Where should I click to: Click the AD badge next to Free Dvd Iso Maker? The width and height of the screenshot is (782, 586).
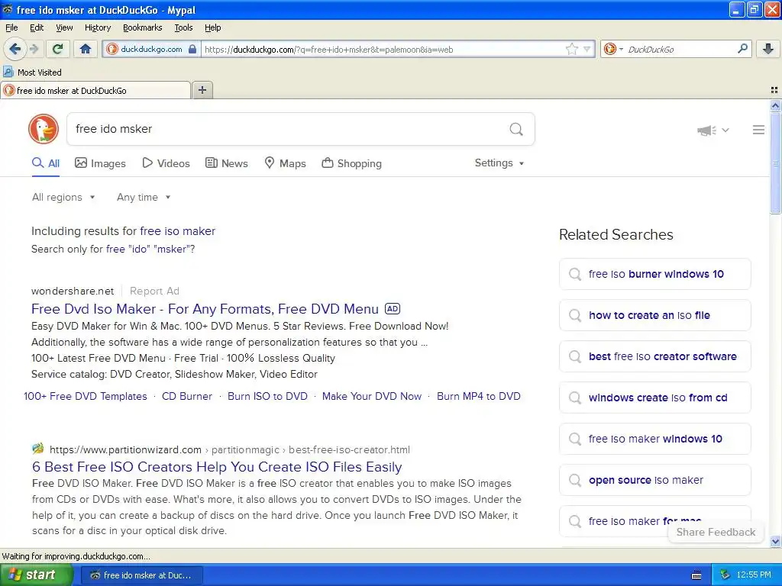tap(393, 309)
